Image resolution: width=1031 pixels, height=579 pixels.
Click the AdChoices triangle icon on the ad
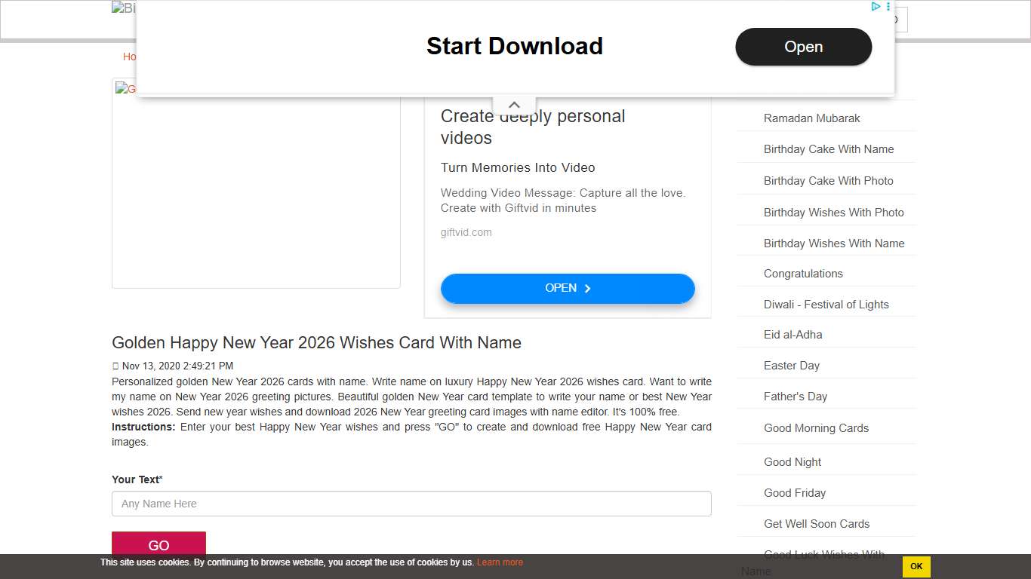click(x=876, y=6)
